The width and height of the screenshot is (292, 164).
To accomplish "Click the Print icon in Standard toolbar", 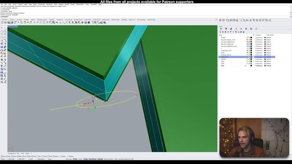I will (x=12, y=22).
